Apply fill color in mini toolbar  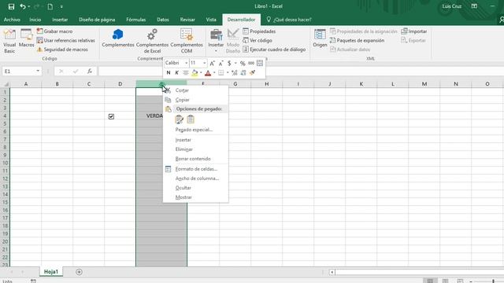pyautogui.click(x=195, y=73)
